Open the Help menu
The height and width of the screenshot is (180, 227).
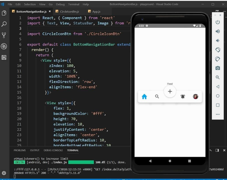(86, 4)
